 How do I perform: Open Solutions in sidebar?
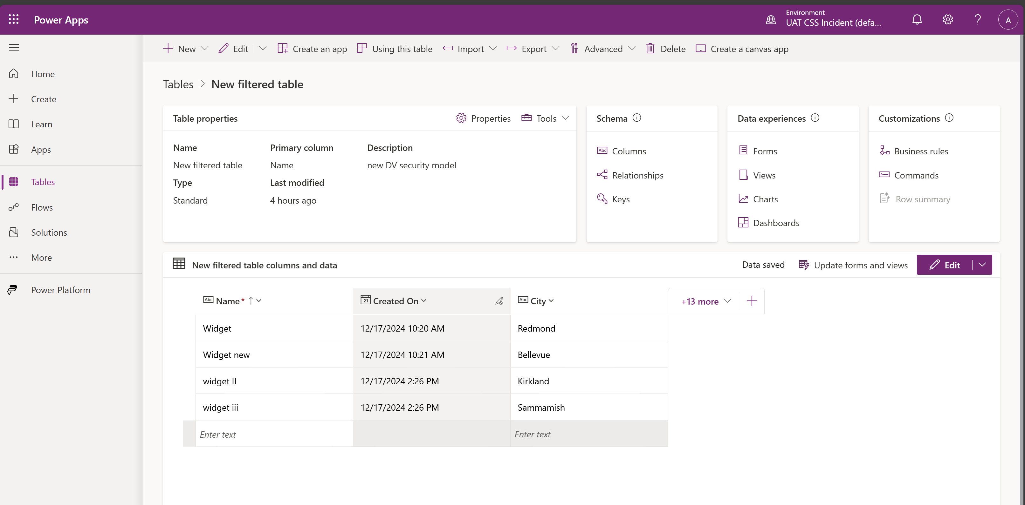click(x=49, y=232)
